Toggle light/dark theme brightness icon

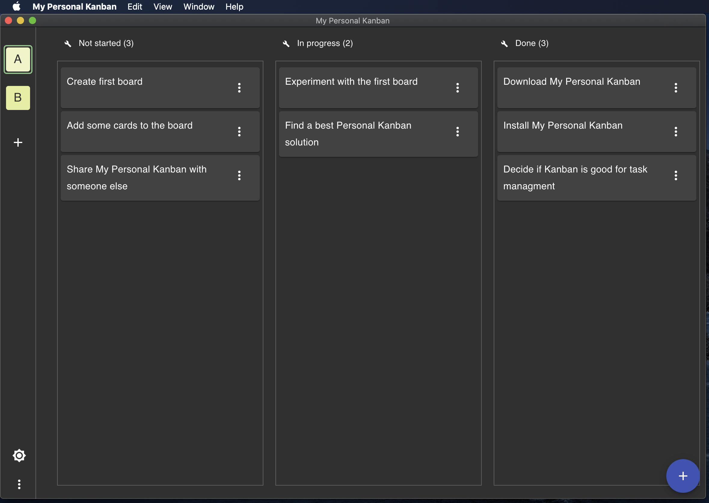tap(19, 455)
